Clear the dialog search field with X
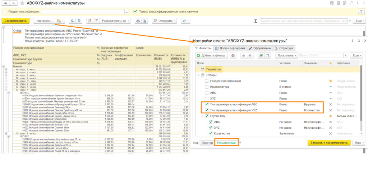Image resolution: width=368 pixels, height=170 pixels. [x=345, y=55]
